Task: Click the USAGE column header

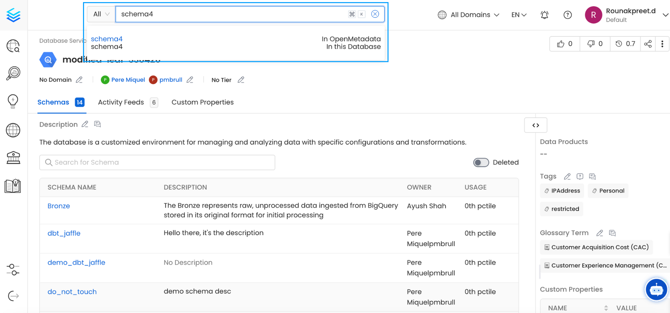Action: [475, 187]
